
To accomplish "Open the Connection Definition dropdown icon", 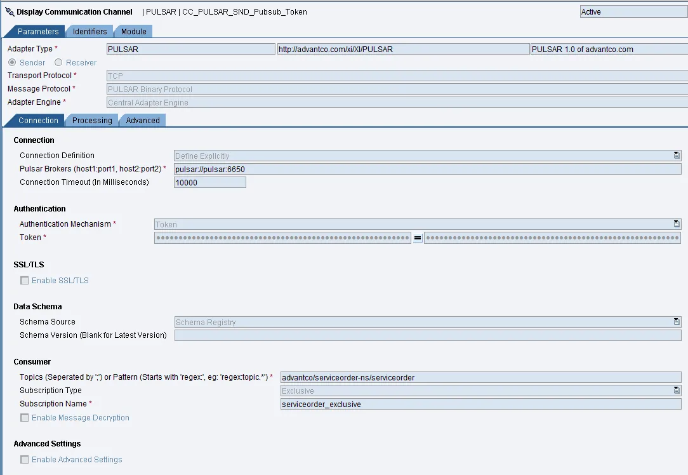I will 676,156.
